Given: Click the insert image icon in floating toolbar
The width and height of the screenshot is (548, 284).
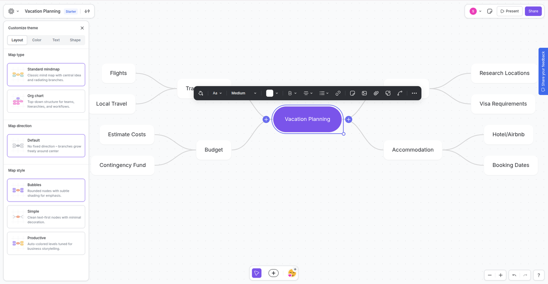Looking at the screenshot, I should (364, 93).
